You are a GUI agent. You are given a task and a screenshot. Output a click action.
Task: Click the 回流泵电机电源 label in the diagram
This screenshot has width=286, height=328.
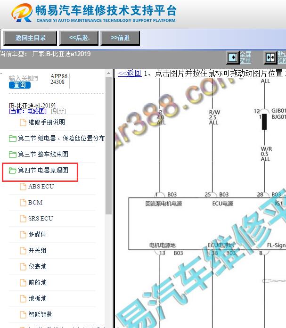point(163,204)
